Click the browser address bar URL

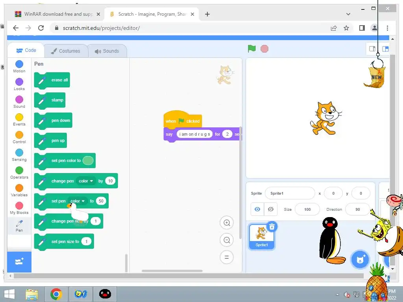click(x=101, y=28)
